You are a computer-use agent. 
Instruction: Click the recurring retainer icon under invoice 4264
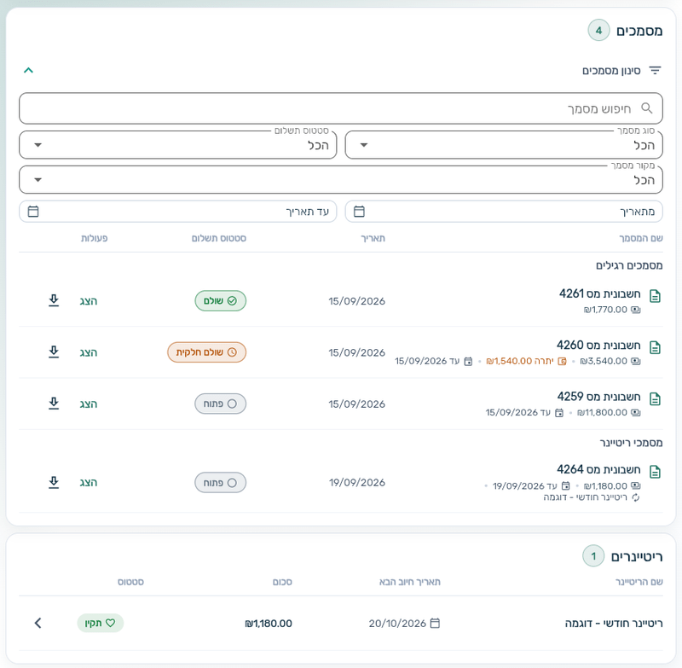tap(635, 497)
